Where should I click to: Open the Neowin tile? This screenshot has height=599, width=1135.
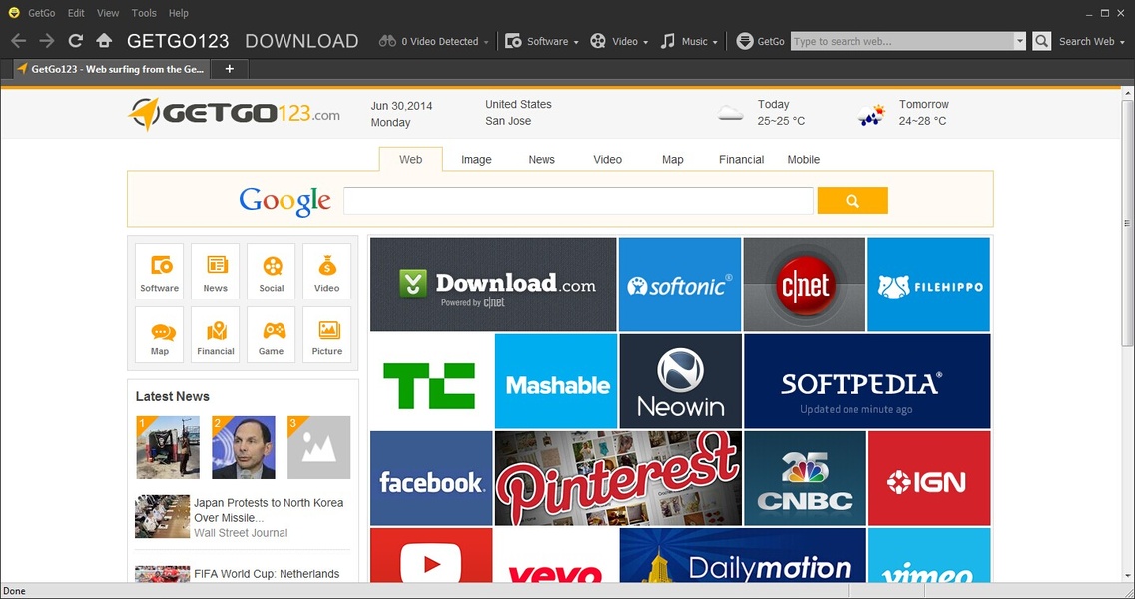pos(681,381)
